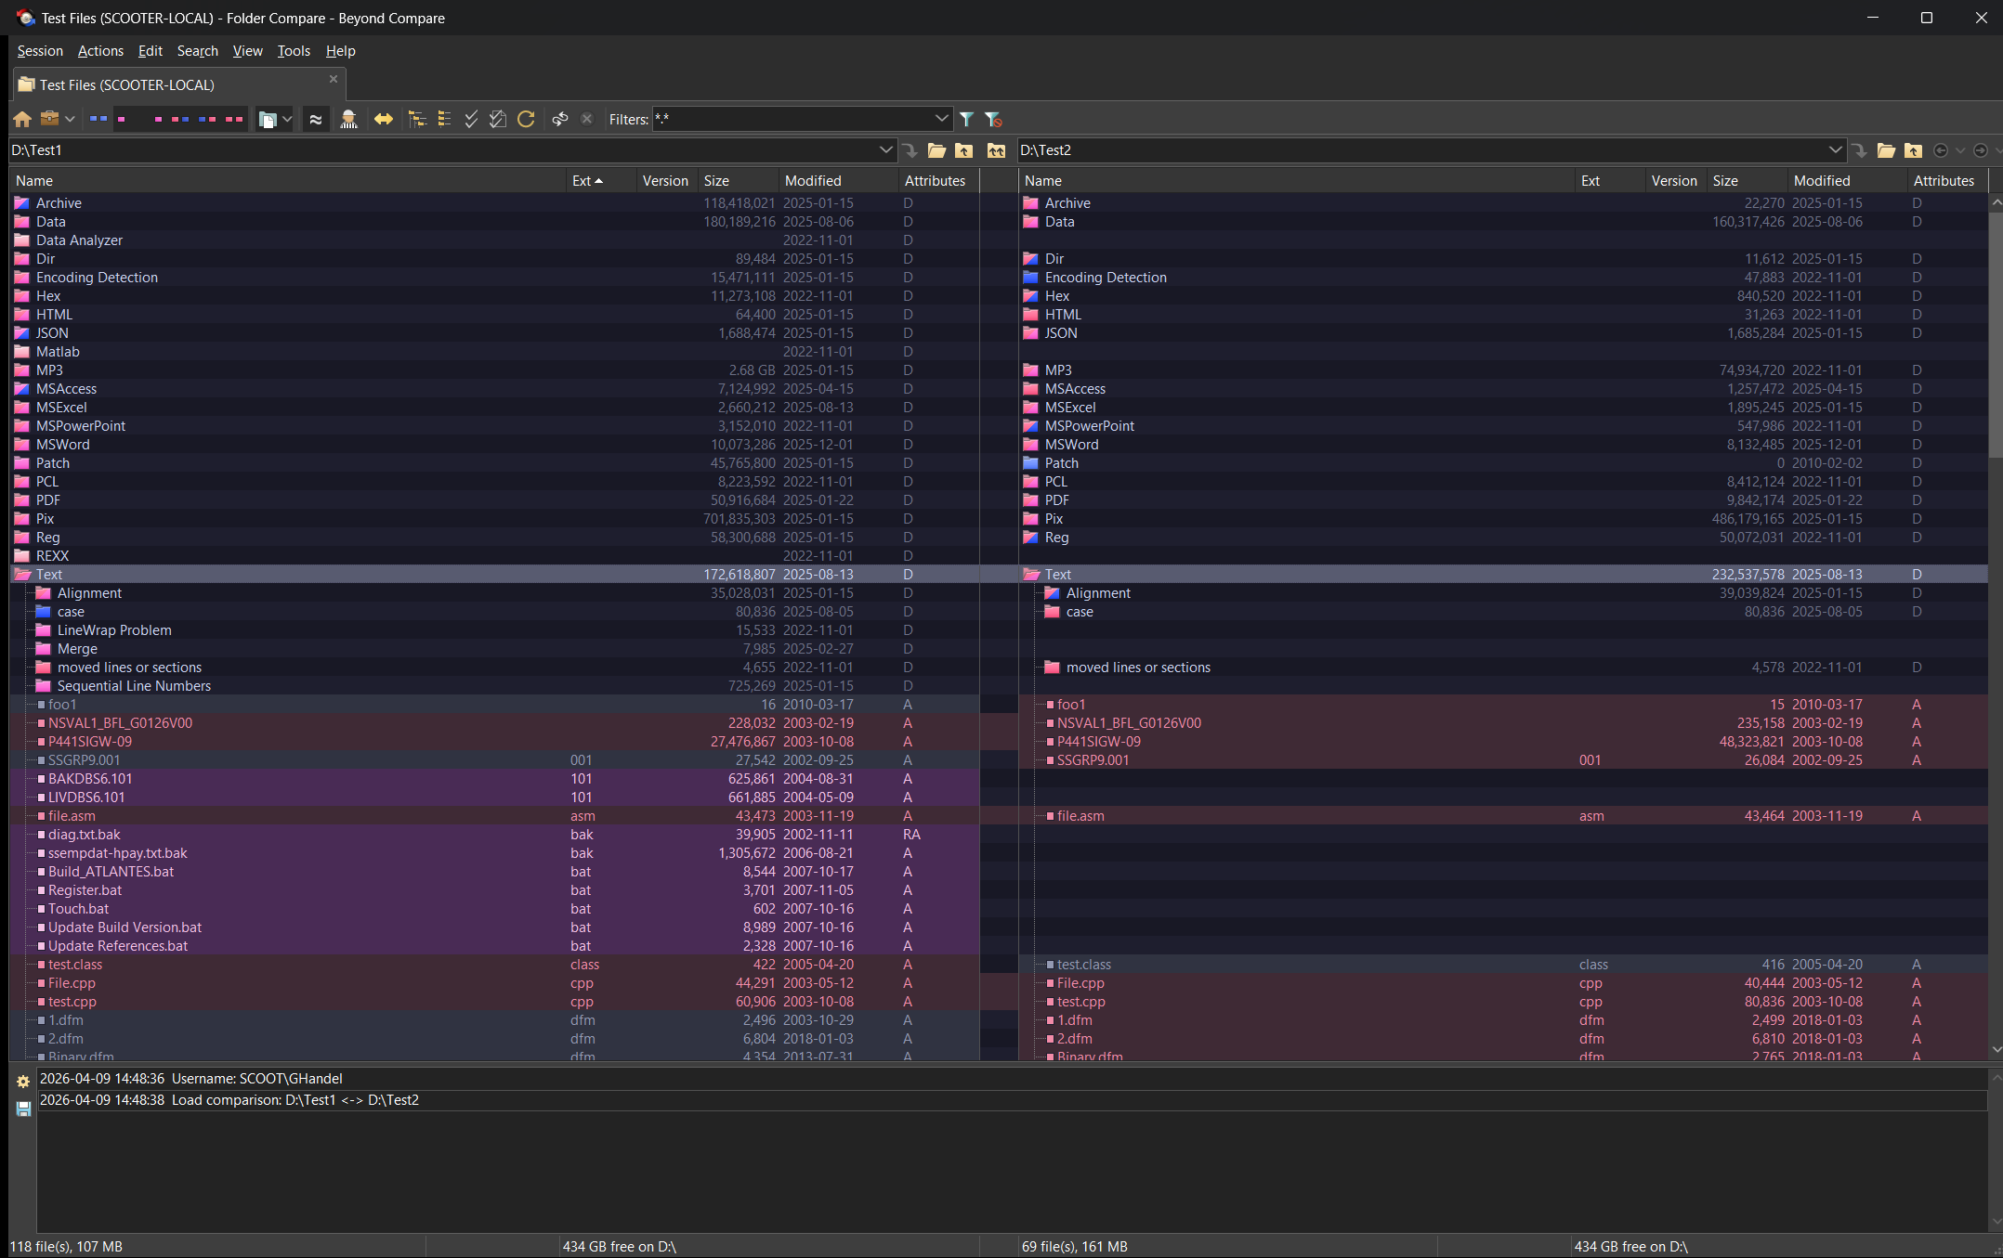Click the Expand All folders icon
The width and height of the screenshot is (2003, 1258).
click(x=418, y=119)
